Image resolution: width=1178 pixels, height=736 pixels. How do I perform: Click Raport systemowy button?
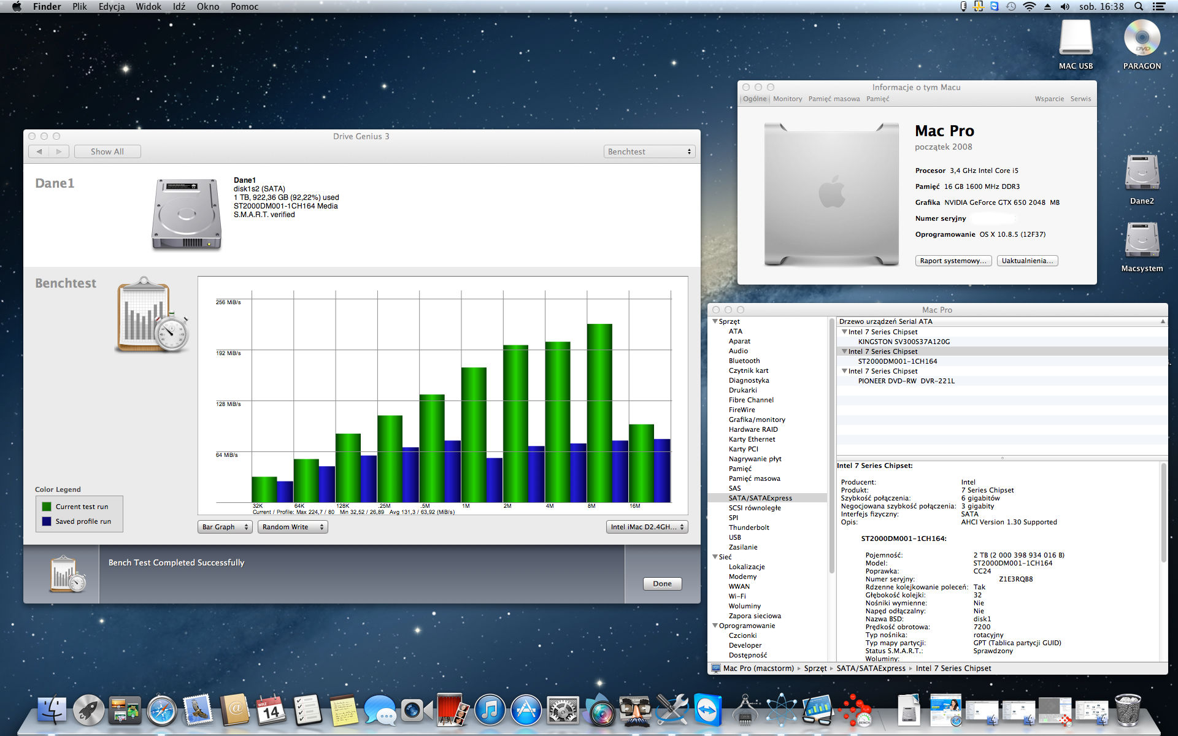tap(953, 261)
